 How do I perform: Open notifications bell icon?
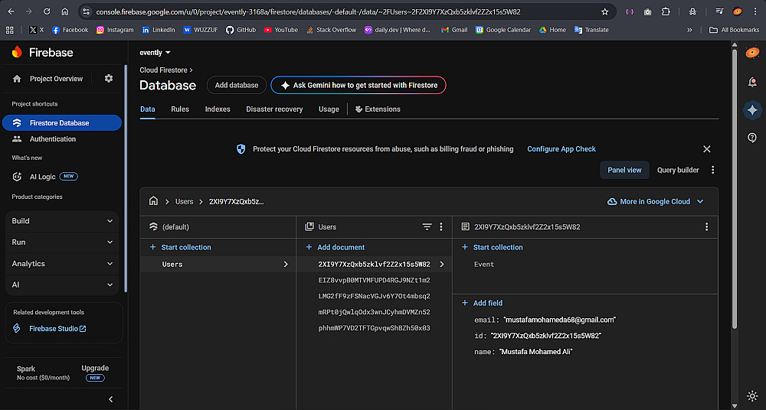point(752,82)
